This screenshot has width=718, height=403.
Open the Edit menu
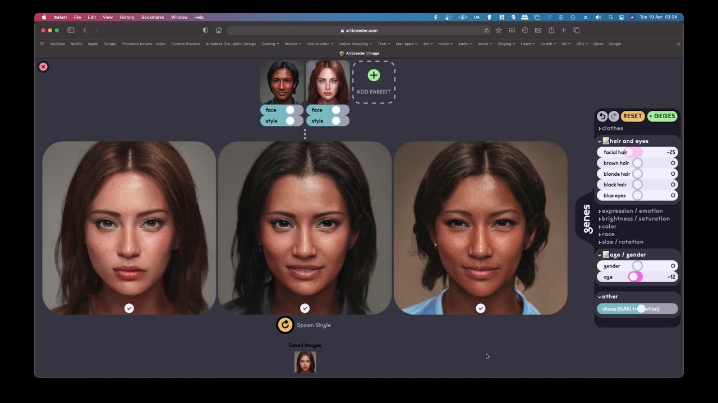click(x=91, y=17)
